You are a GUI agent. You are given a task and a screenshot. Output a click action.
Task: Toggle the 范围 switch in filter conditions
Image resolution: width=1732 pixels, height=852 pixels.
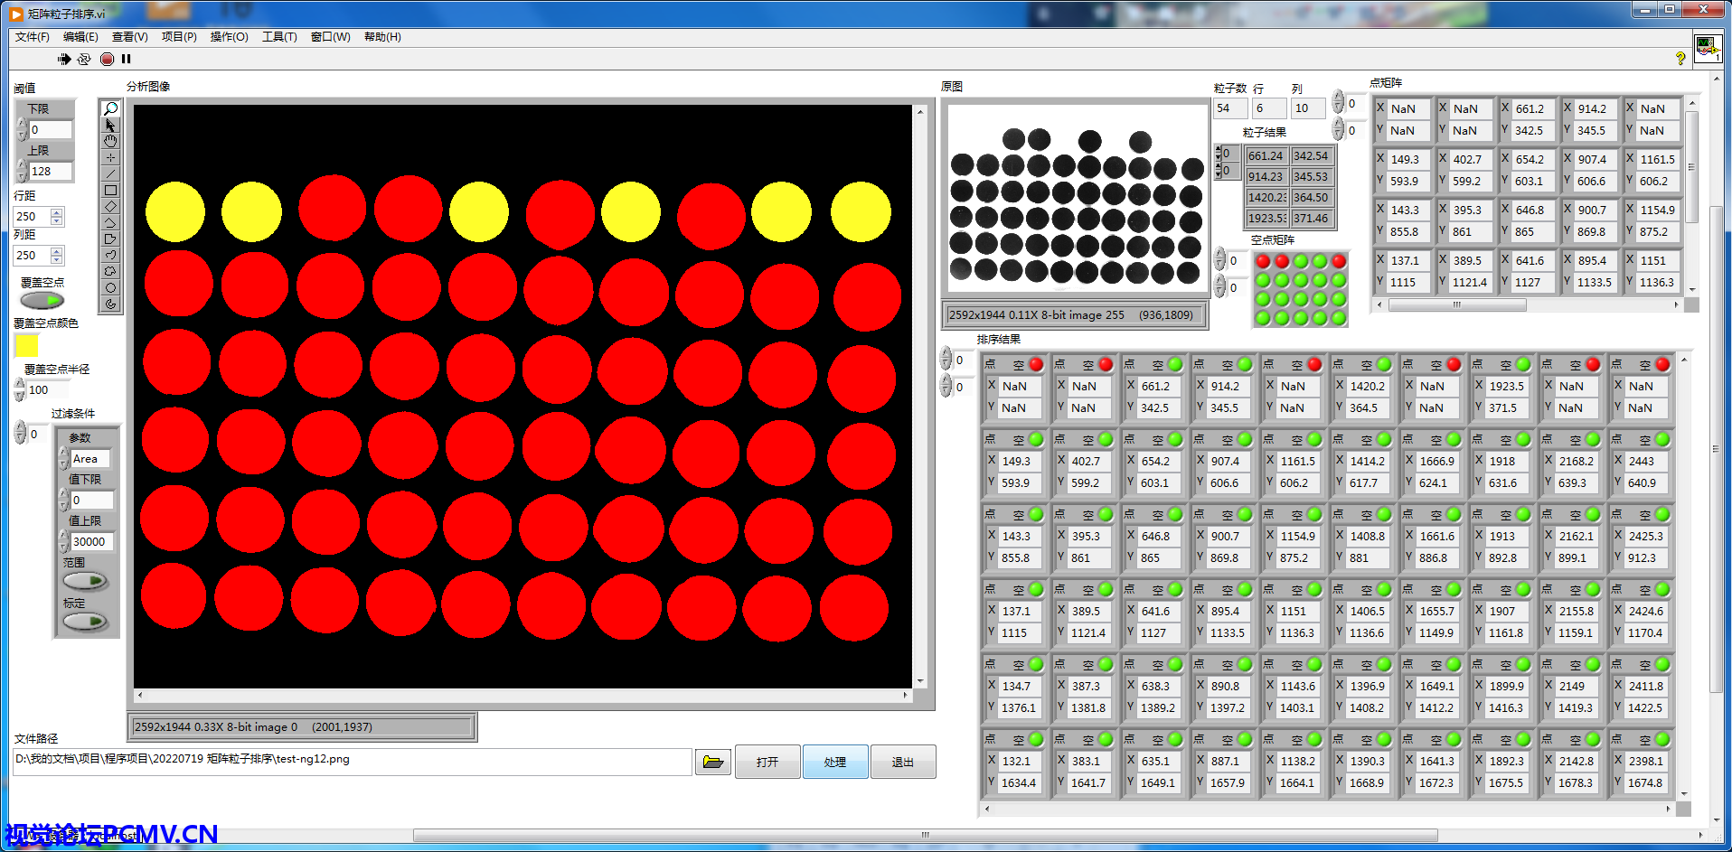pyautogui.click(x=86, y=581)
